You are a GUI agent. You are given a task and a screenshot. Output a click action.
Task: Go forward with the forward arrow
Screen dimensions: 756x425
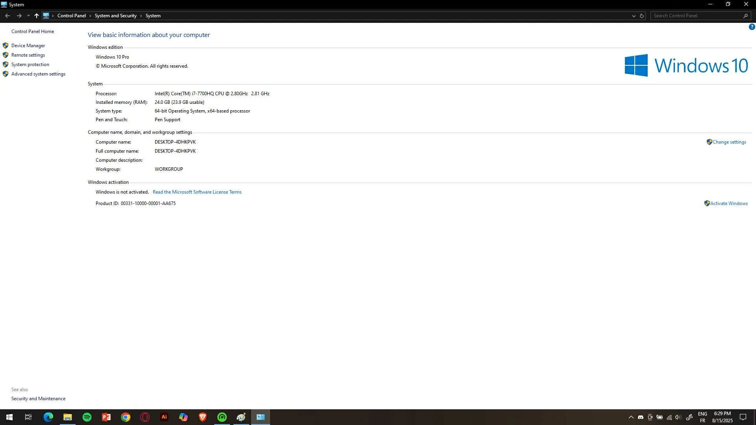click(x=19, y=16)
